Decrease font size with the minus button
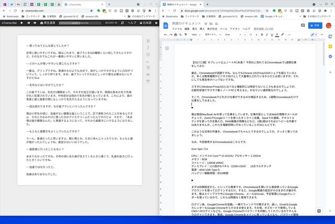 245,35
